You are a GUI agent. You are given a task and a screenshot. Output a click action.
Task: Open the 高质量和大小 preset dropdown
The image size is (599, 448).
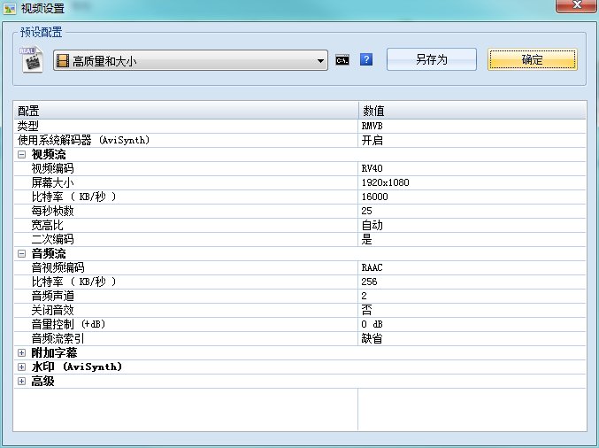click(190, 60)
